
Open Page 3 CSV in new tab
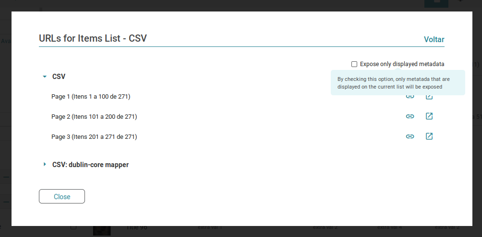pyautogui.click(x=429, y=136)
